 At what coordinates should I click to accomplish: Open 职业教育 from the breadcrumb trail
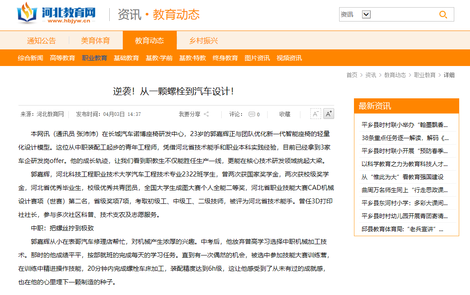pyautogui.click(x=425, y=75)
